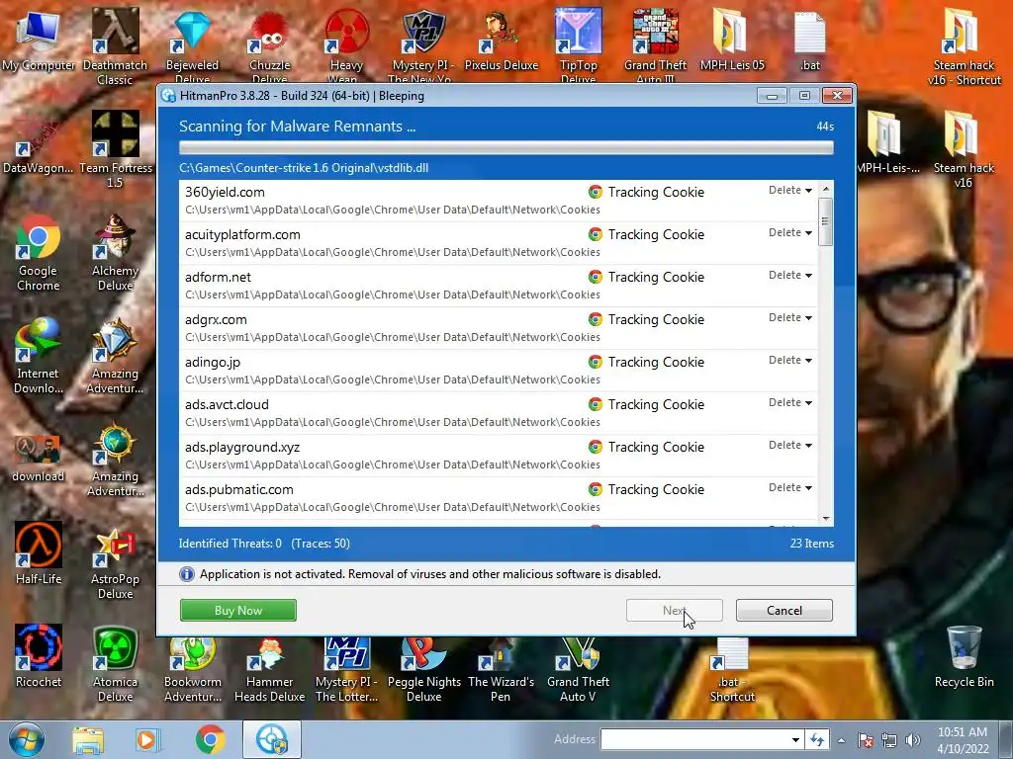This screenshot has height=759, width=1013.
Task: Open the Delete dropdown for ads.playground.xyz
Action: (790, 446)
